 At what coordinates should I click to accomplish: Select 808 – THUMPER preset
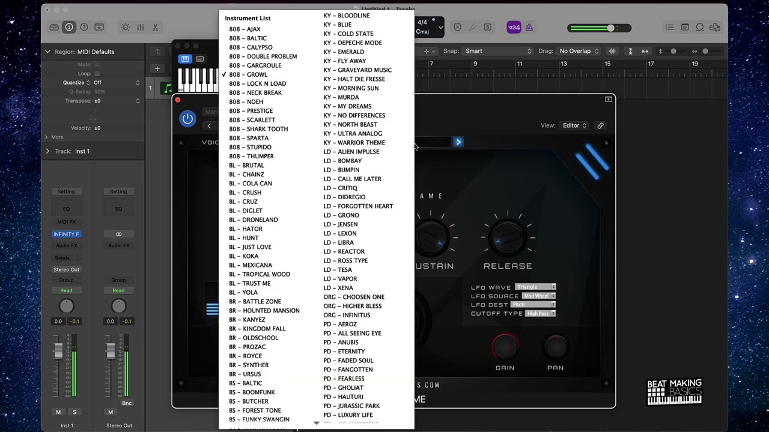(251, 156)
